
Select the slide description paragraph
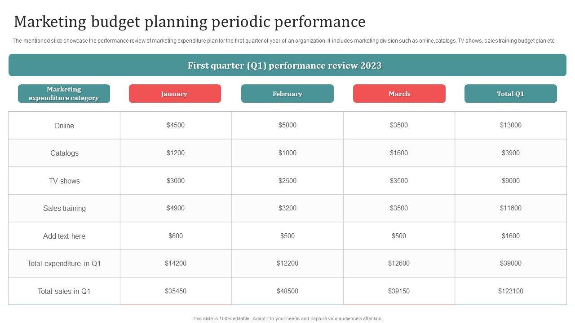coord(284,41)
